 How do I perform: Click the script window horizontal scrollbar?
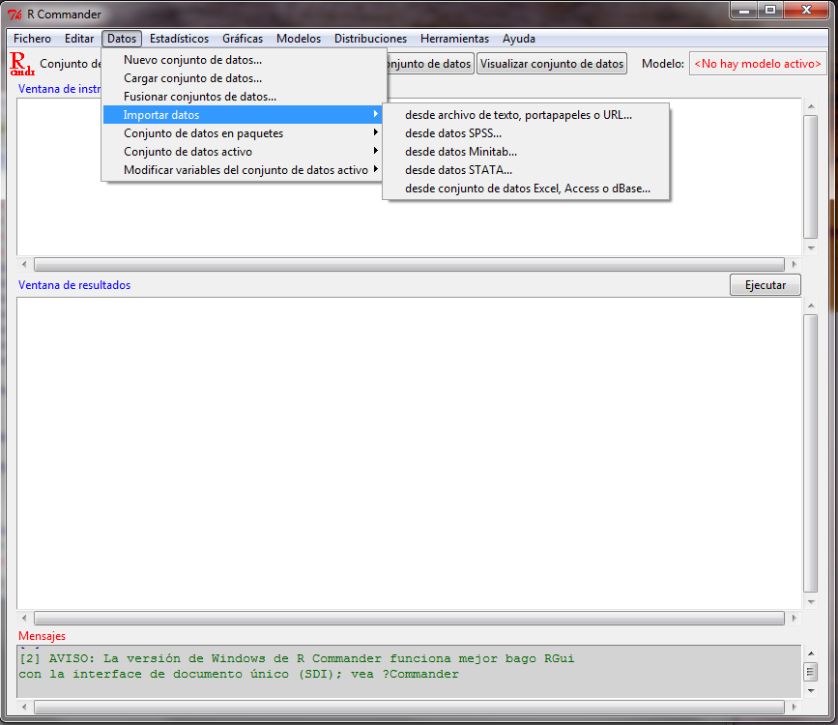click(x=409, y=264)
